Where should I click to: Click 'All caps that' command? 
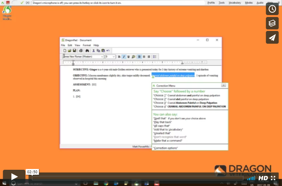(x=161, y=126)
